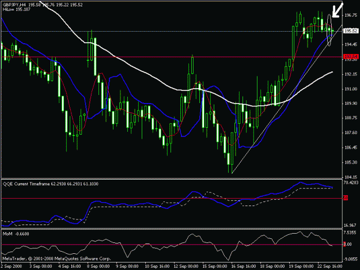This screenshot has width=360, height=270.
Task: Click the red horizontal level price tag
Action: point(351,56)
